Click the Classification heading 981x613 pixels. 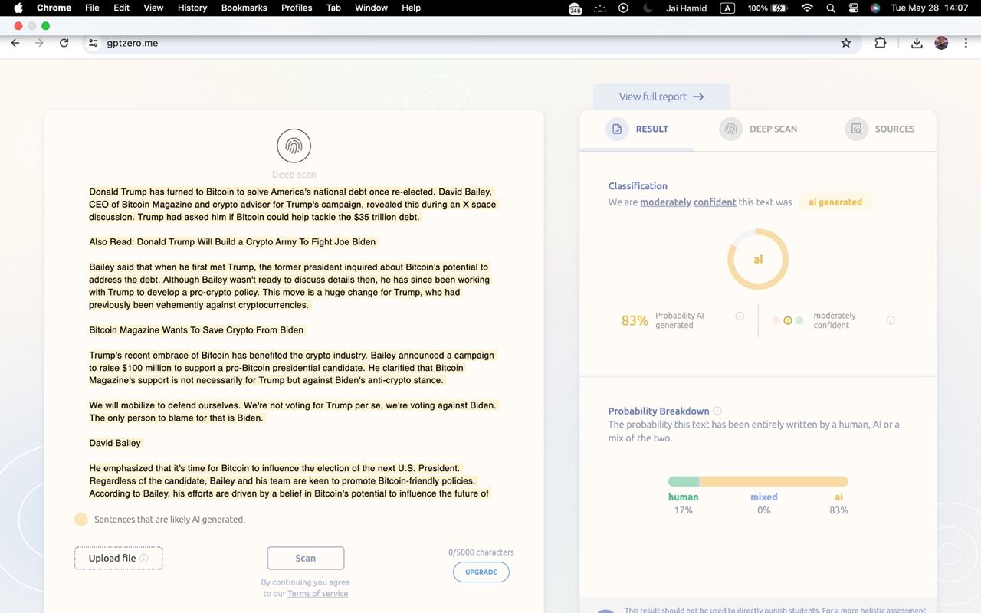(638, 185)
